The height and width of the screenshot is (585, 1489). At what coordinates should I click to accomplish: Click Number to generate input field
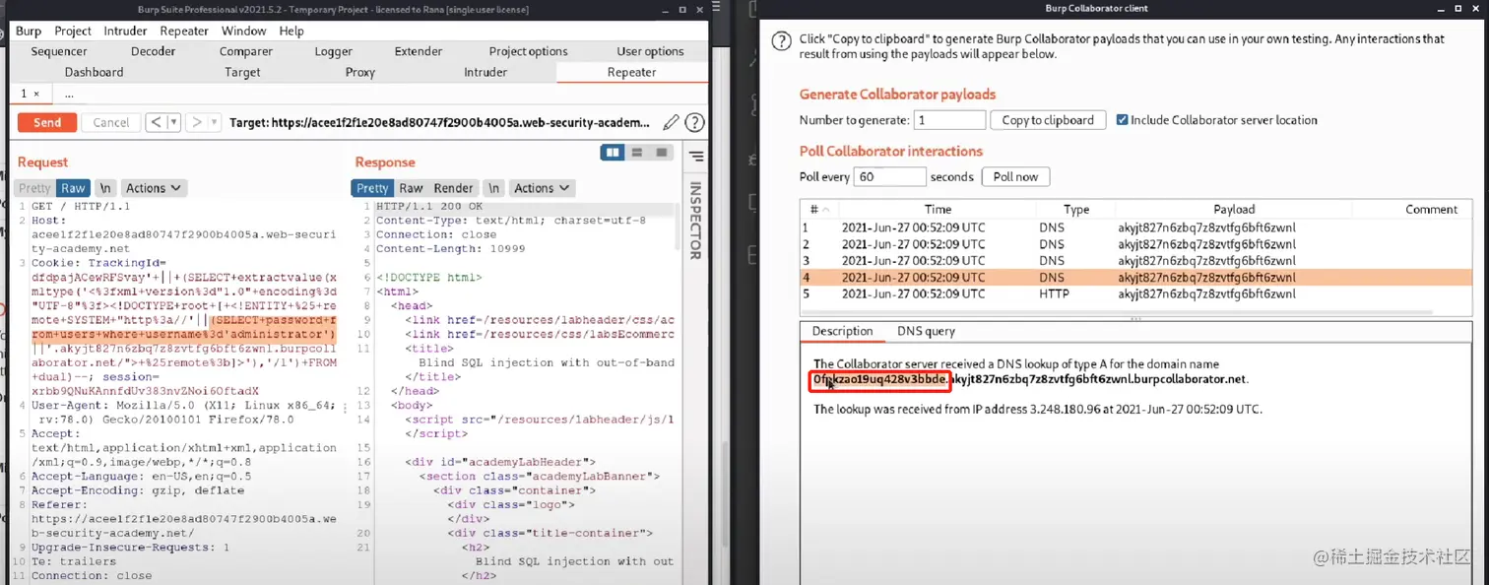[949, 120]
